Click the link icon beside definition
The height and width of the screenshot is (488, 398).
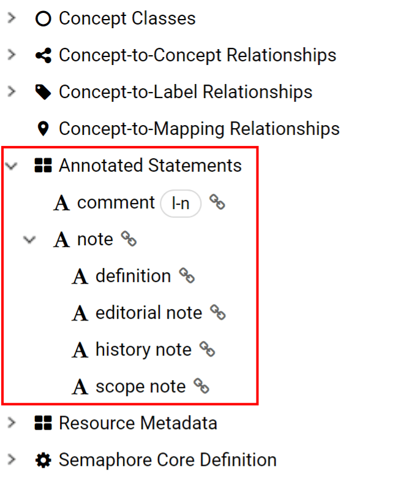click(187, 276)
